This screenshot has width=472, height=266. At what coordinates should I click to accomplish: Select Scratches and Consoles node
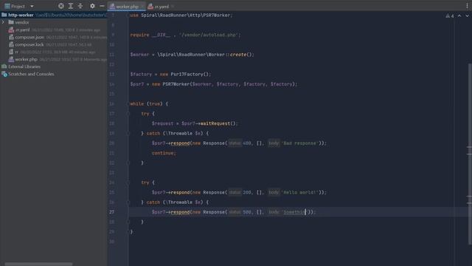pyautogui.click(x=31, y=74)
